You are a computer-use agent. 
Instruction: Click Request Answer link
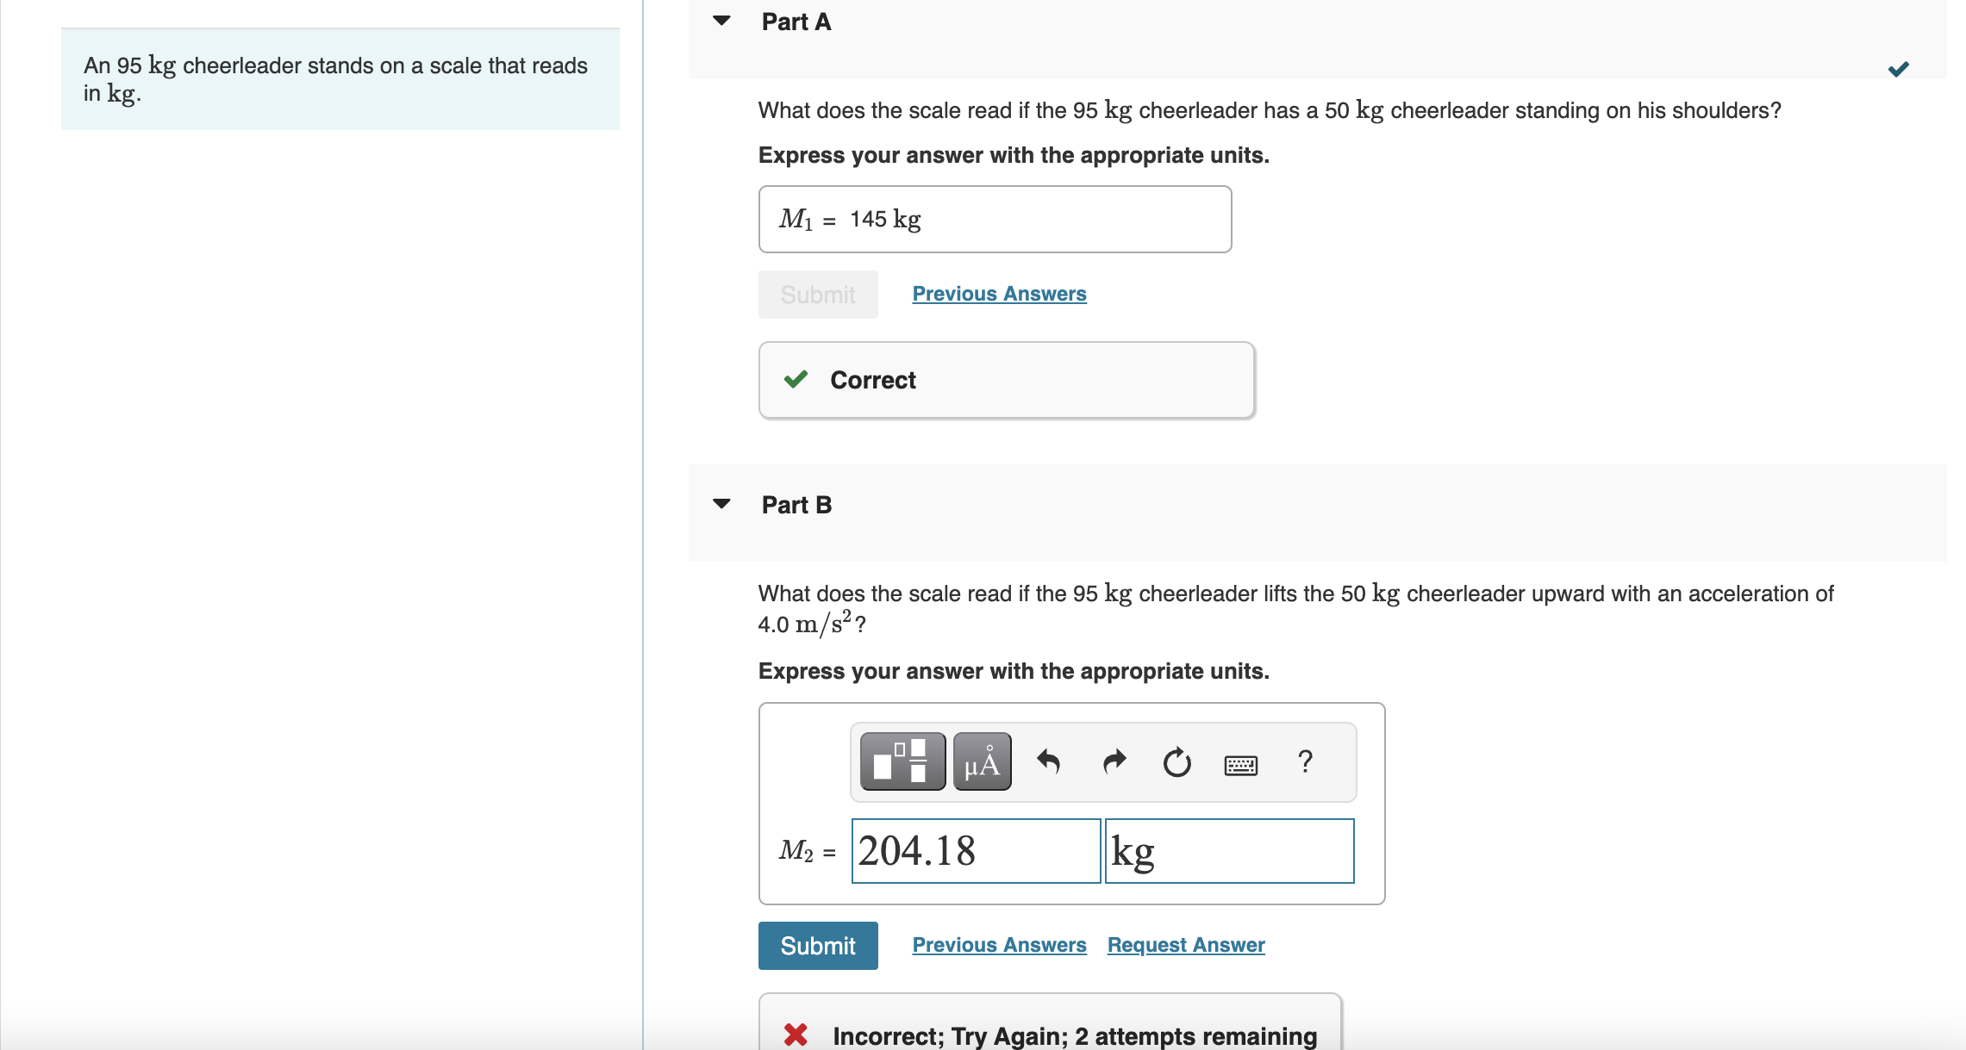coord(1185,944)
